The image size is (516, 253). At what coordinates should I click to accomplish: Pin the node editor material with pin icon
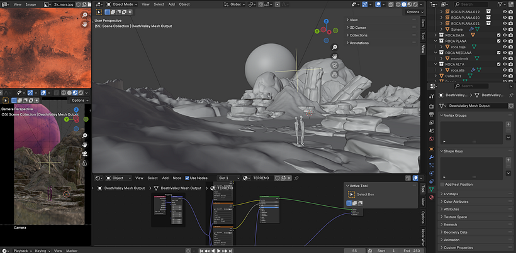coord(296,178)
